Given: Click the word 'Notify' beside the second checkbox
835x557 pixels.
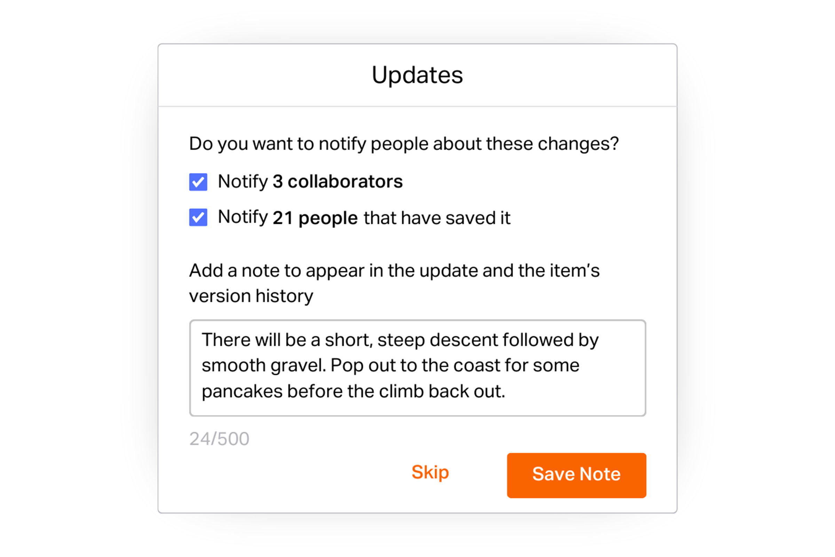Looking at the screenshot, I should click(243, 217).
